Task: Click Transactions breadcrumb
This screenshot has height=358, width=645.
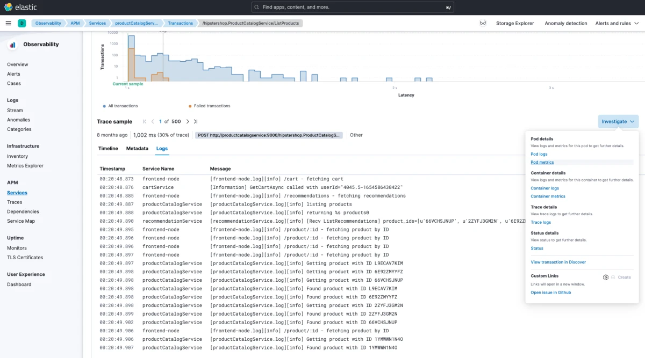Action: pyautogui.click(x=180, y=23)
